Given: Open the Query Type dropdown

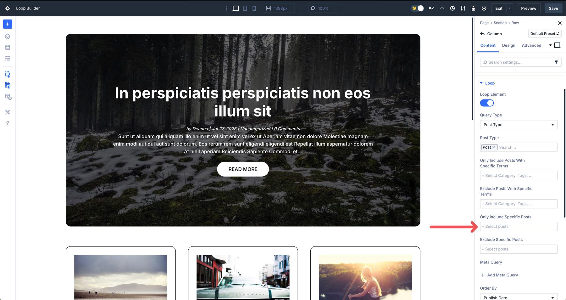Looking at the screenshot, I should point(518,125).
